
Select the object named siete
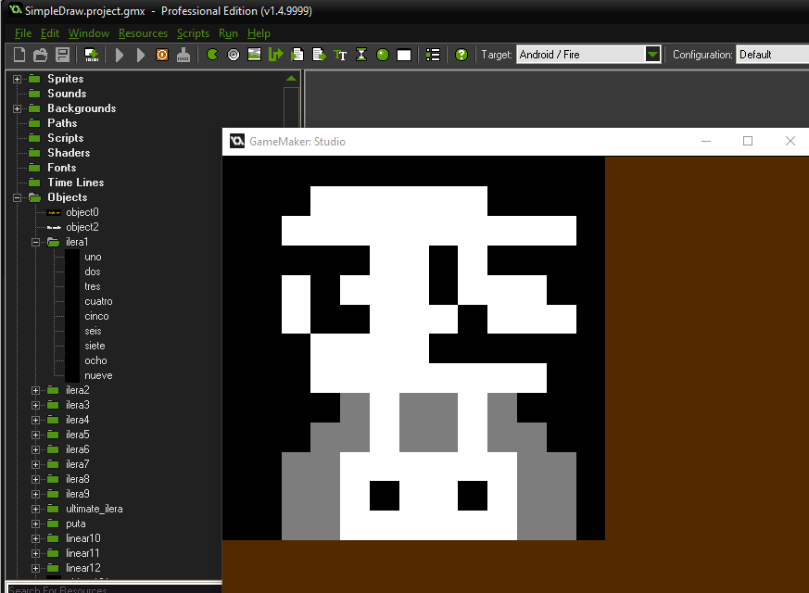95,346
